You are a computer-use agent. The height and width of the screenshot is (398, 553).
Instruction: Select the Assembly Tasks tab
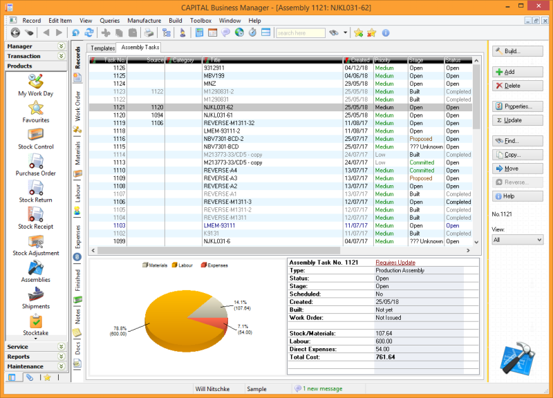(x=140, y=47)
